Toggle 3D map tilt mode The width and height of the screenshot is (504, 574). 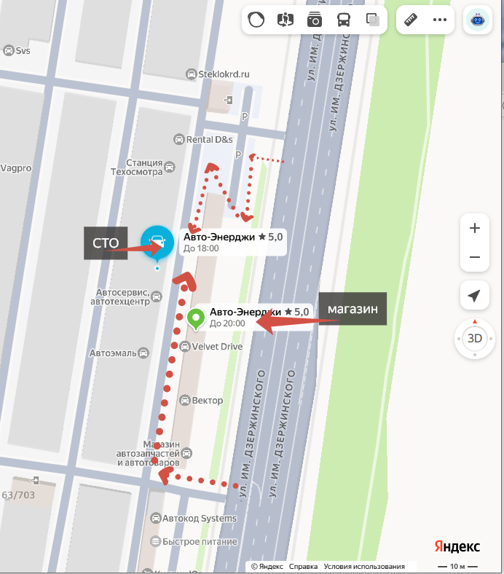(475, 338)
